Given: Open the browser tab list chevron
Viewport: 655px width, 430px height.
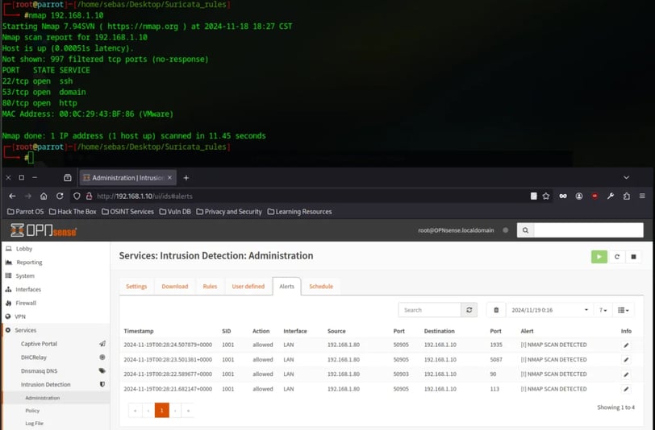Looking at the screenshot, I should (626, 178).
